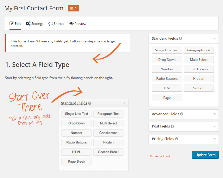Screen dimensions: 223x178
Task: Switch to the Entries tab
Action: [x=56, y=24]
